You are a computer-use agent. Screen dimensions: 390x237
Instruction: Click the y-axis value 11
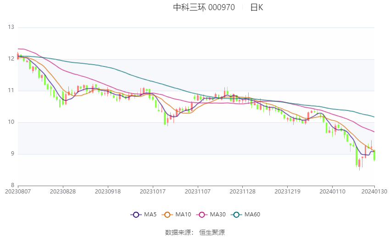click(11, 90)
